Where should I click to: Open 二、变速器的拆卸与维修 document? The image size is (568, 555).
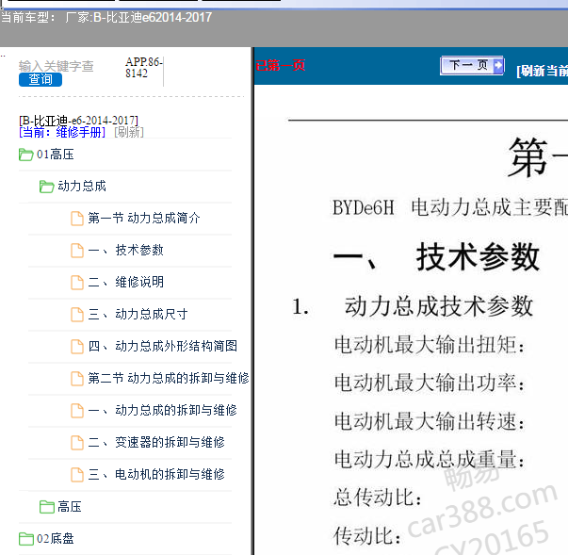point(156,442)
